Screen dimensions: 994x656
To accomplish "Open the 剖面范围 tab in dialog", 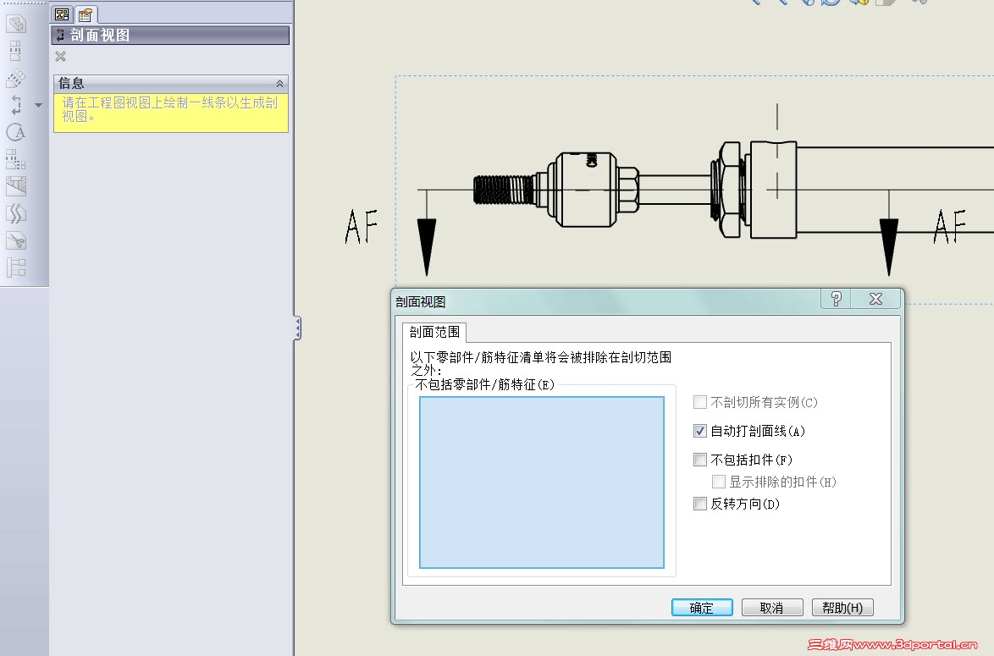I will (x=434, y=332).
